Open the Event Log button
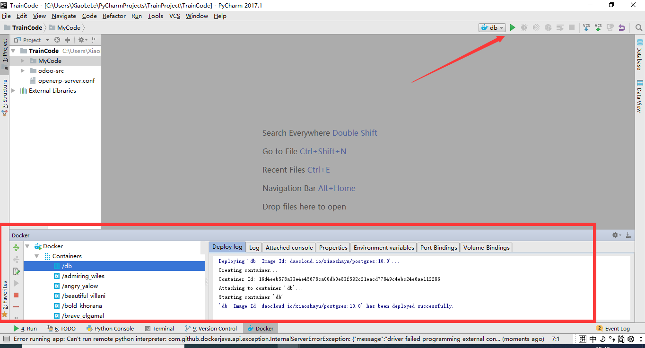 click(613, 328)
